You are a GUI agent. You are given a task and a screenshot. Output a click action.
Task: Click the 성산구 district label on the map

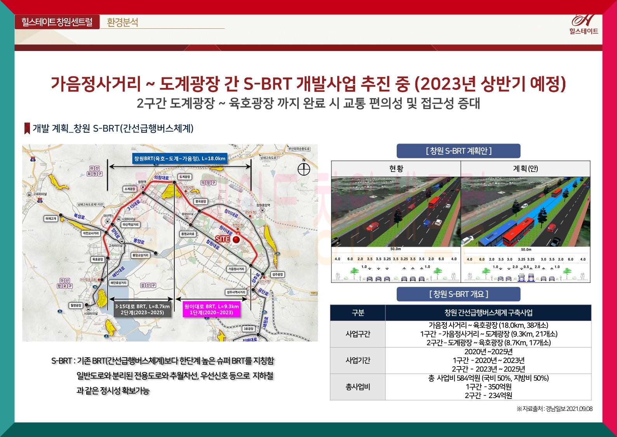click(148, 285)
